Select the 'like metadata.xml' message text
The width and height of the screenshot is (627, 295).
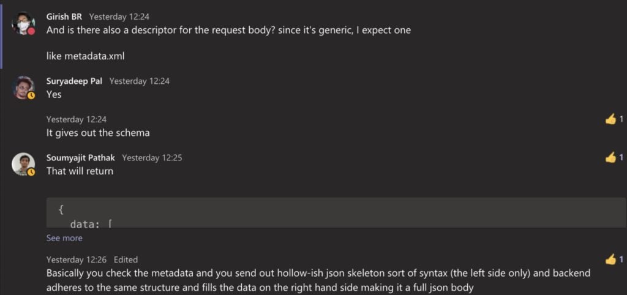(x=86, y=56)
